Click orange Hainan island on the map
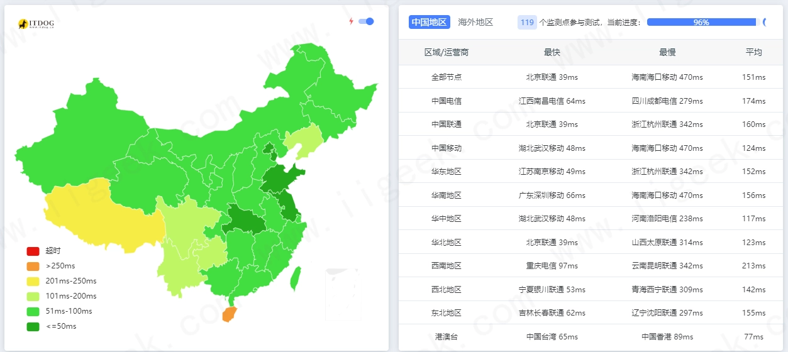The image size is (788, 352). [x=230, y=314]
